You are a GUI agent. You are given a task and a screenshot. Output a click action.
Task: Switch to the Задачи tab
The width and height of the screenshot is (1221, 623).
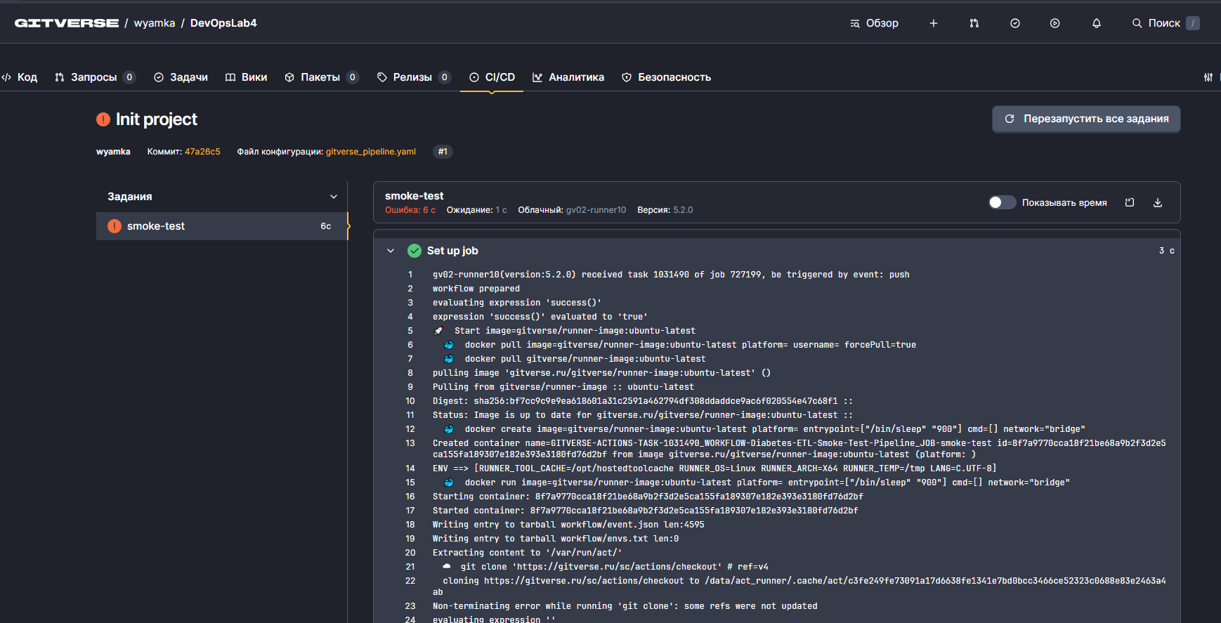click(x=181, y=77)
